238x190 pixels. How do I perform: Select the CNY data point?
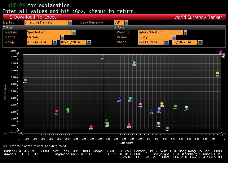(91, 127)
